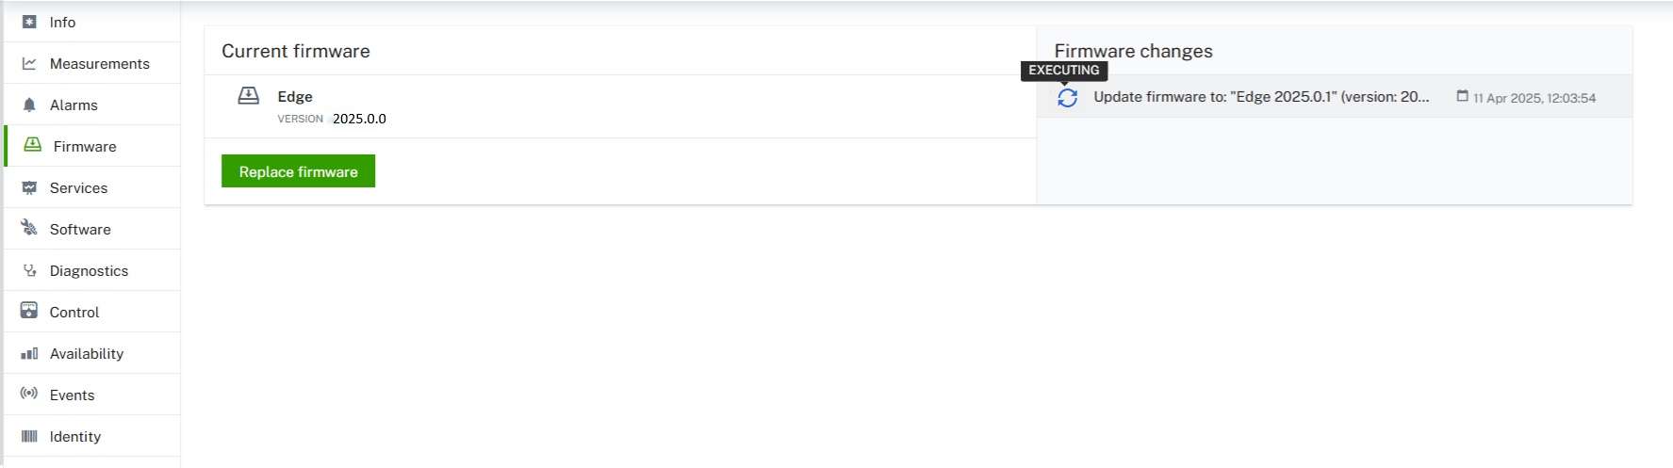The height and width of the screenshot is (468, 1673).
Task: Click the Services sidebar icon
Action: (29, 187)
